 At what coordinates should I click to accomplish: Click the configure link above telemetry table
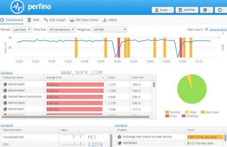(7, 125)
